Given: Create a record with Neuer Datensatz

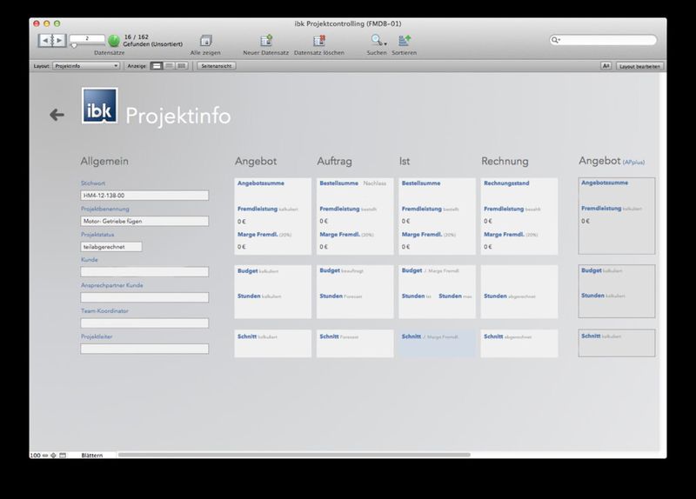Looking at the screenshot, I should point(266,41).
